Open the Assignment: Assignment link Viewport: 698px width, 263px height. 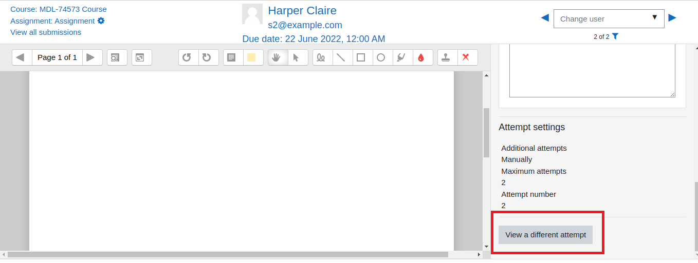coord(52,21)
